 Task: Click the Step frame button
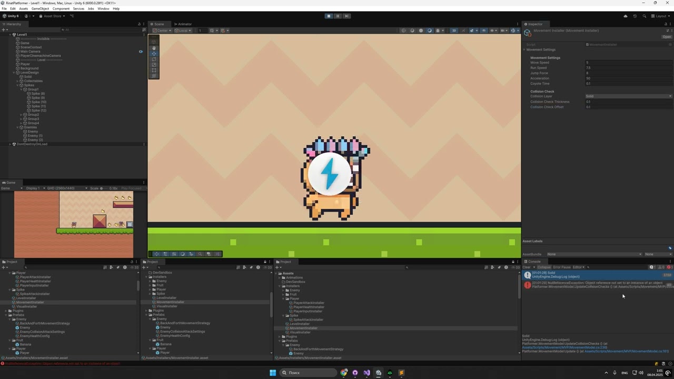point(346,16)
